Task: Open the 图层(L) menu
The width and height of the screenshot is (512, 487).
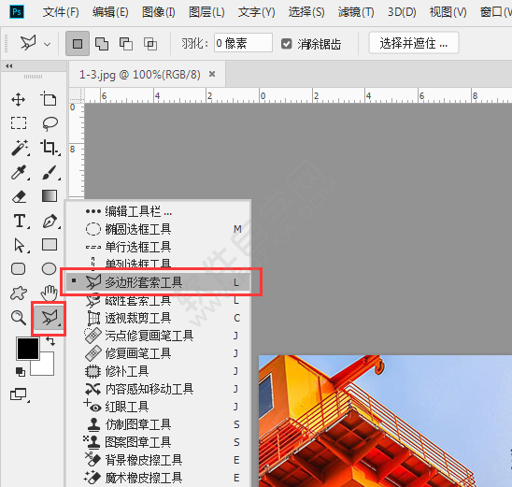Action: coord(206,12)
